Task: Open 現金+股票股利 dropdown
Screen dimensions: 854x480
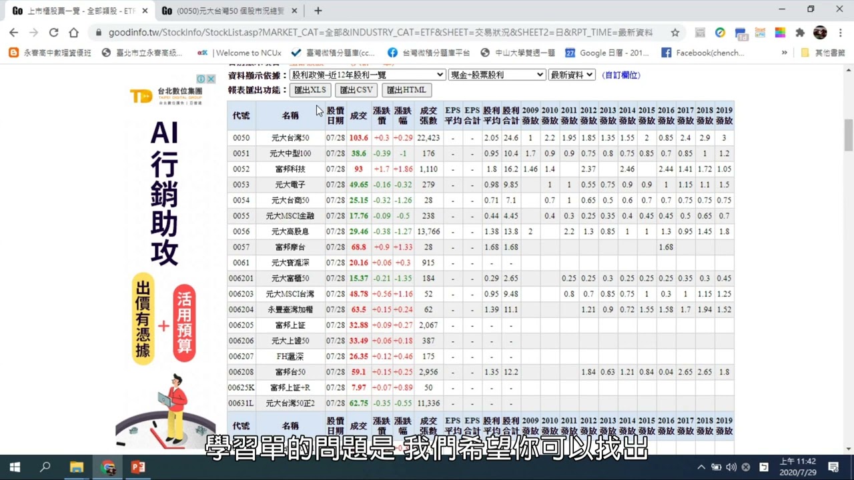Action: 497,75
